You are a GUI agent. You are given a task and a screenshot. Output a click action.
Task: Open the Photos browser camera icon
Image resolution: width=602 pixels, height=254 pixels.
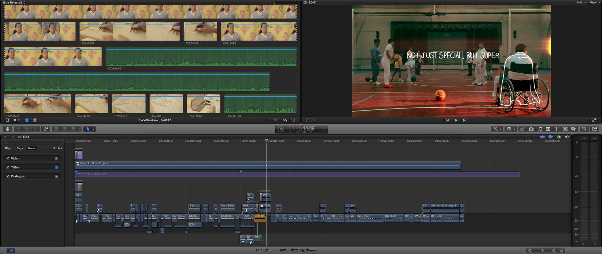tap(531, 129)
